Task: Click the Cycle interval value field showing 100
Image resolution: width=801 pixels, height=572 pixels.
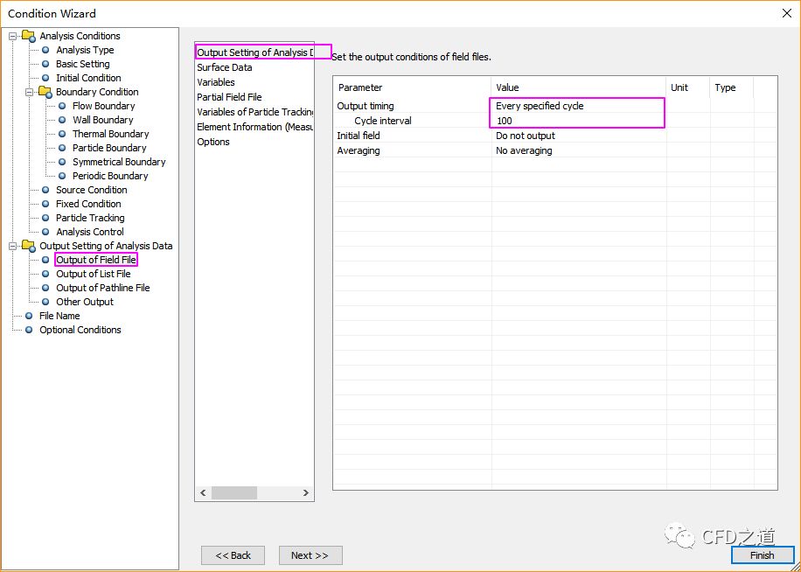Action: click(577, 121)
